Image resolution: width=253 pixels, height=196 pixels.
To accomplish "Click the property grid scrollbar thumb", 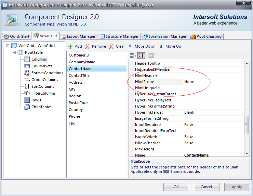I will [247, 125].
